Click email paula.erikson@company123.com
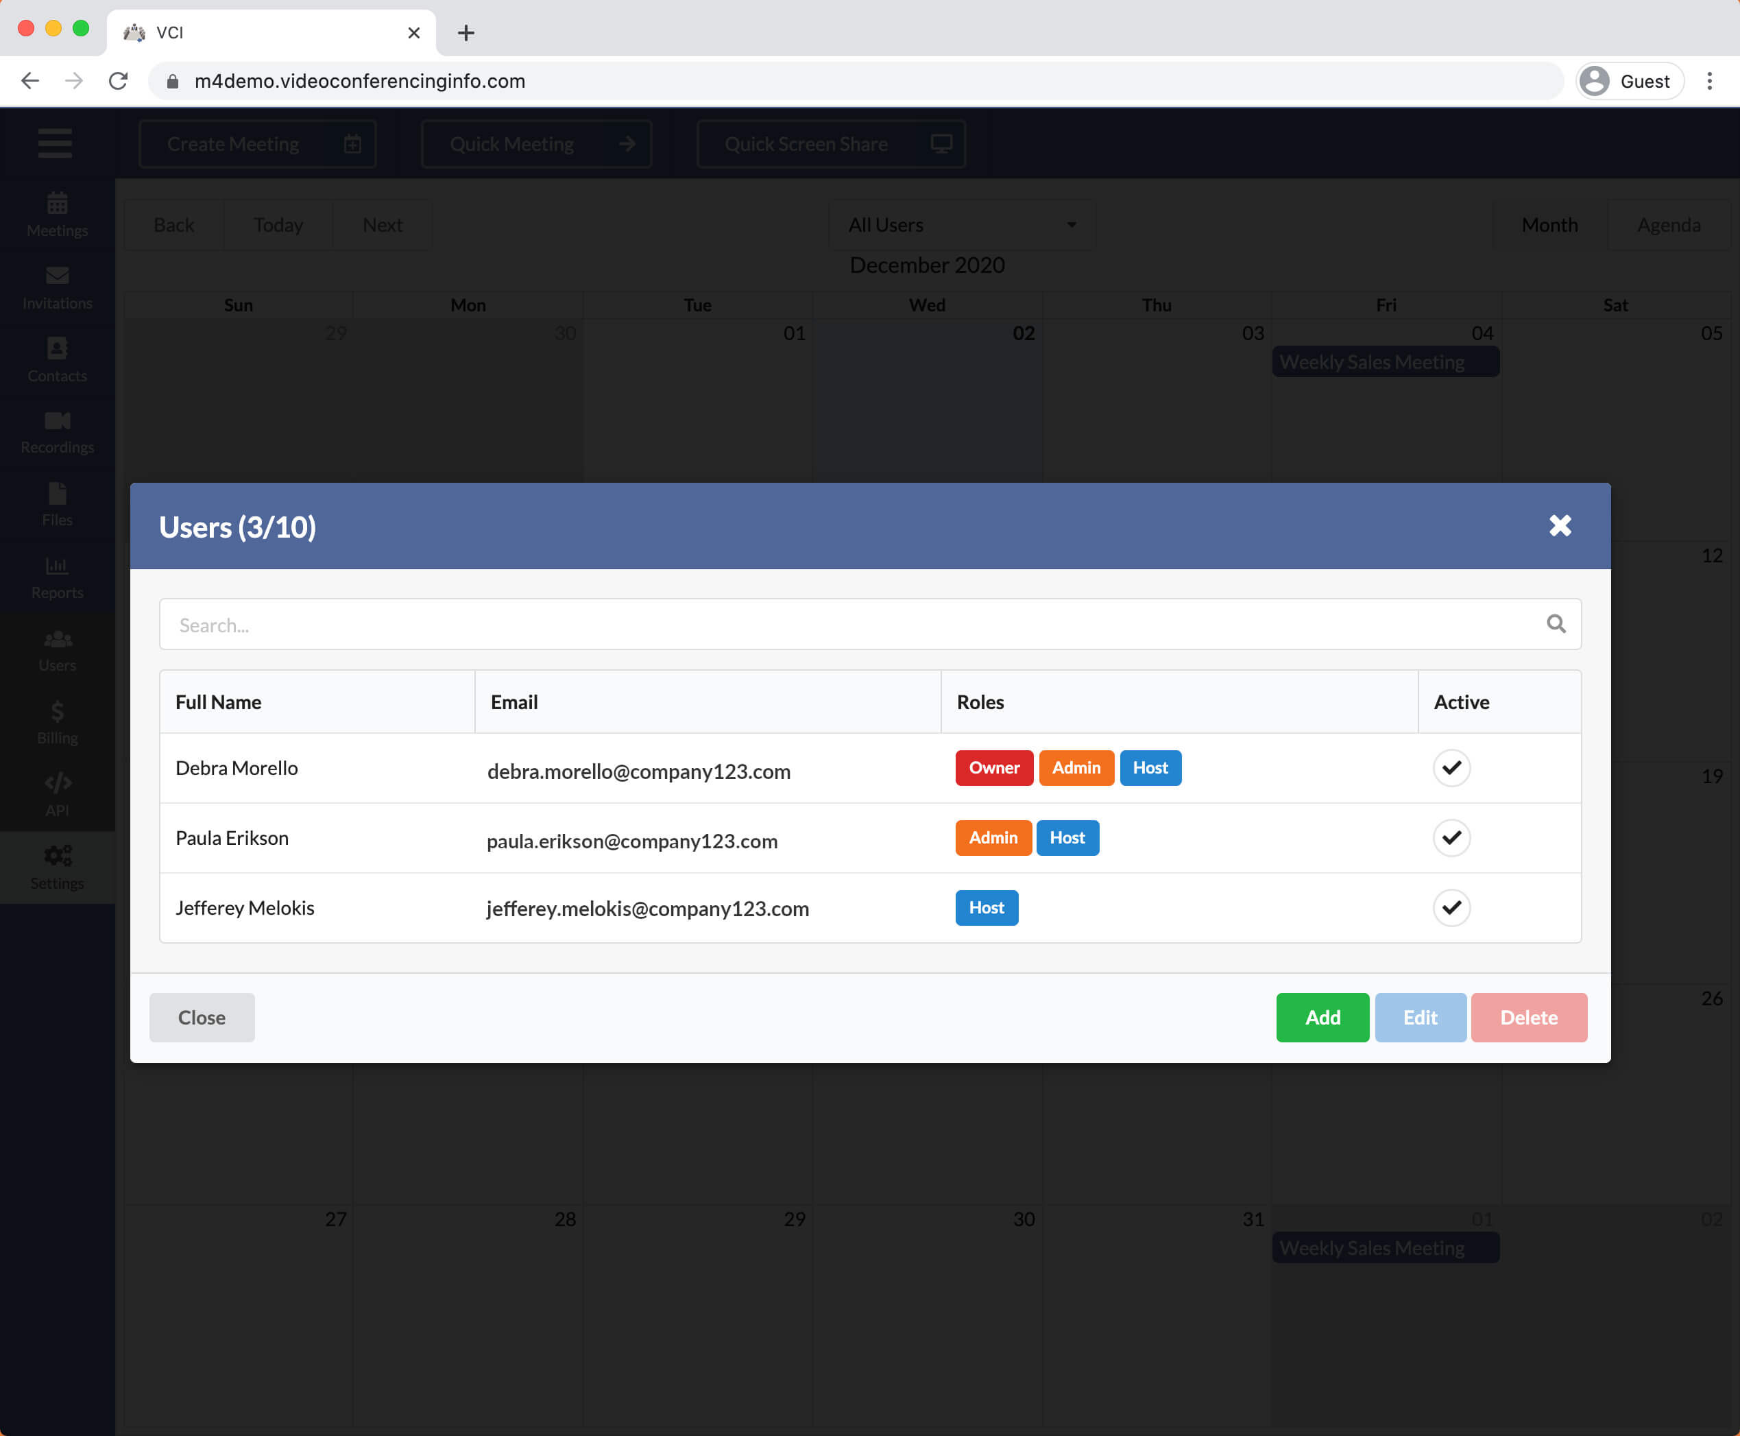 click(x=632, y=841)
